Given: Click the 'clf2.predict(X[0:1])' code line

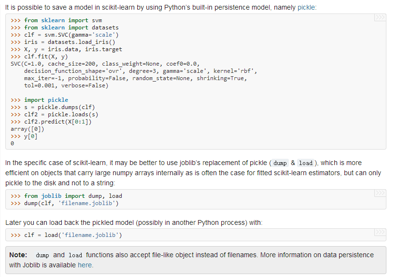Looking at the screenshot, I should click(57, 122).
